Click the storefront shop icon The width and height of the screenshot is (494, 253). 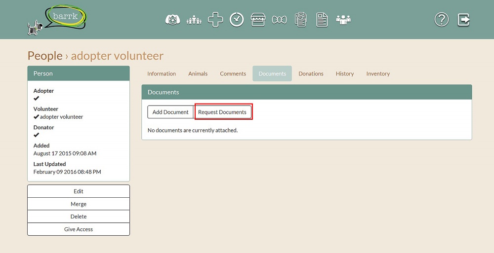pyautogui.click(x=258, y=20)
